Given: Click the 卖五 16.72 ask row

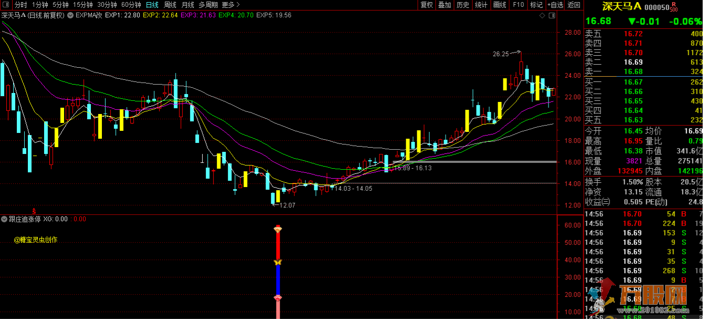Looking at the screenshot, I should 643,34.
